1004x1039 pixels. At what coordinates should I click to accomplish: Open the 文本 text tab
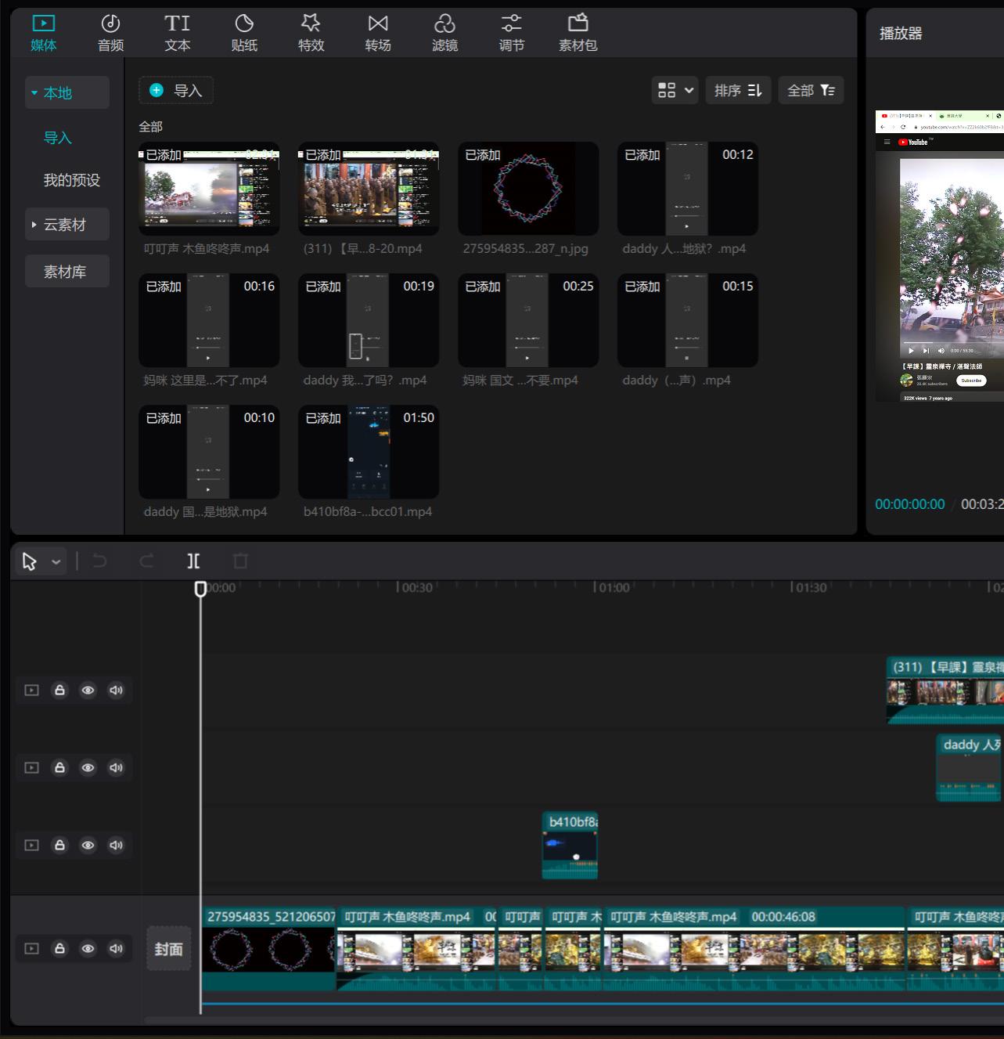click(178, 34)
